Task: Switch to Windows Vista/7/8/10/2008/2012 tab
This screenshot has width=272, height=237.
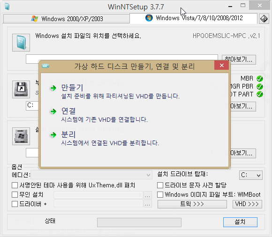Action: (x=193, y=18)
